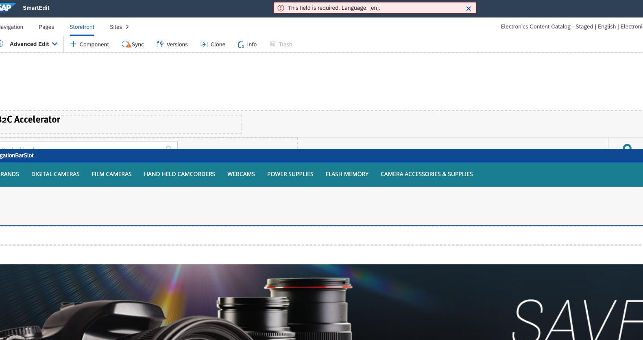The image size is (643, 340).
Task: Open the Flash Memory category
Action: point(347,174)
